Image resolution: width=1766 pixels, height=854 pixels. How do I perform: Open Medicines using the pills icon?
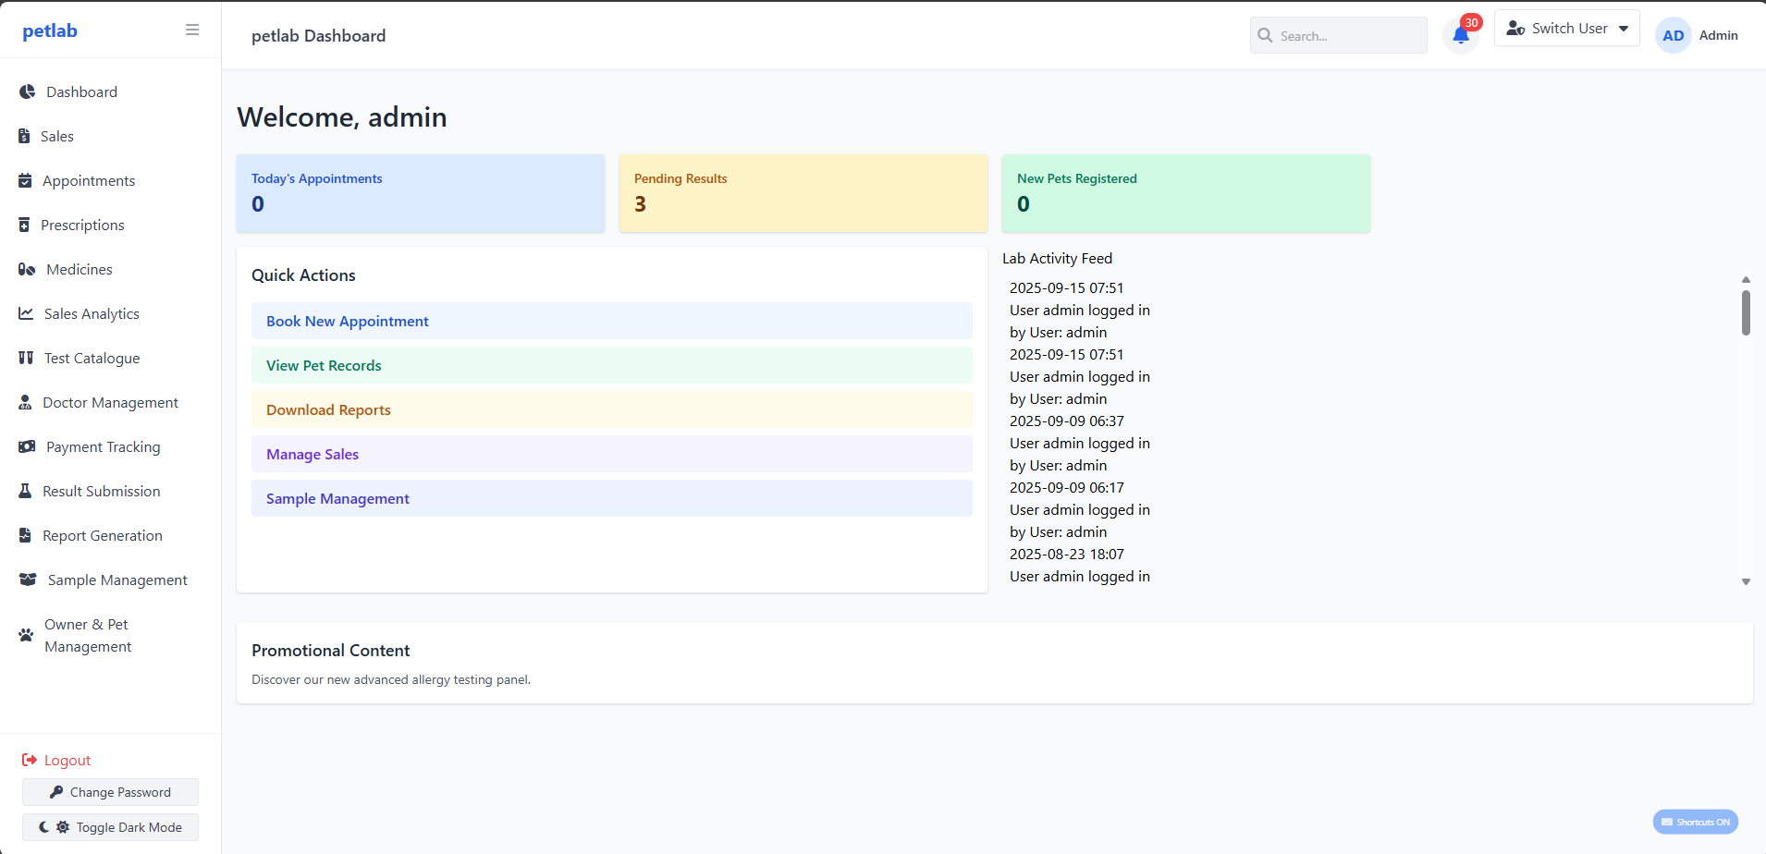pos(25,269)
